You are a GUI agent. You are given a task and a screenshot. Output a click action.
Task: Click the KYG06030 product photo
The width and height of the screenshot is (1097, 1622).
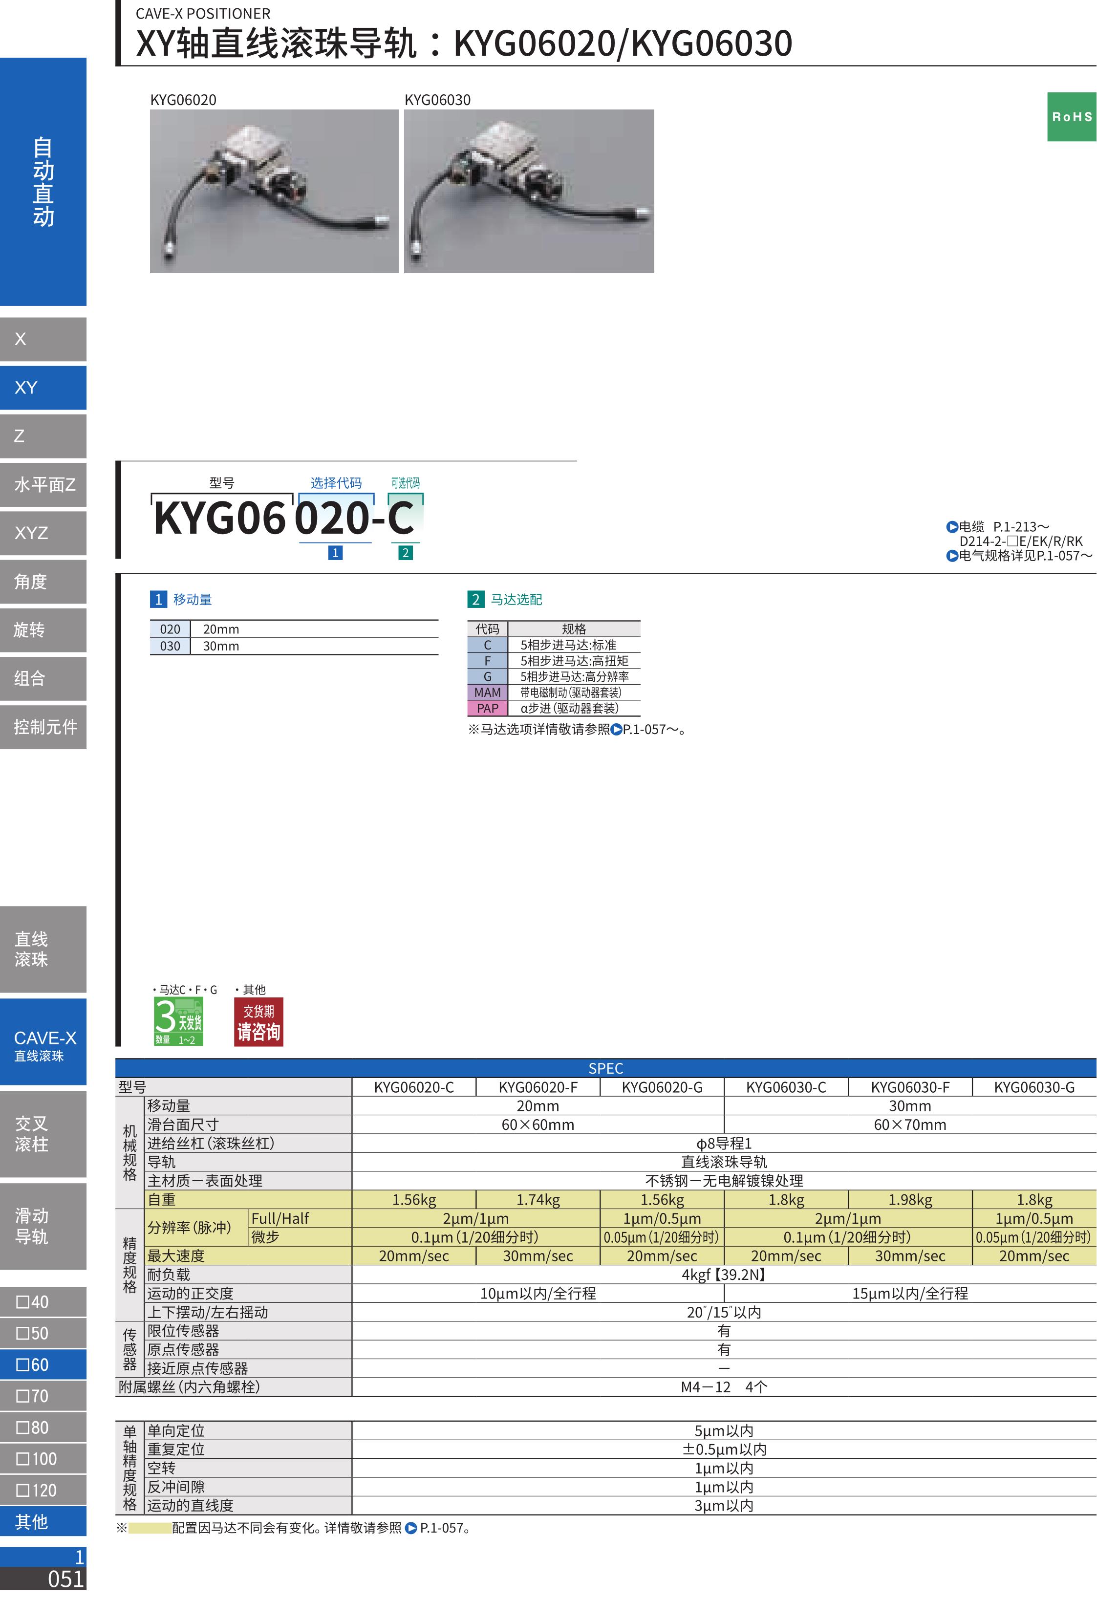(x=528, y=191)
